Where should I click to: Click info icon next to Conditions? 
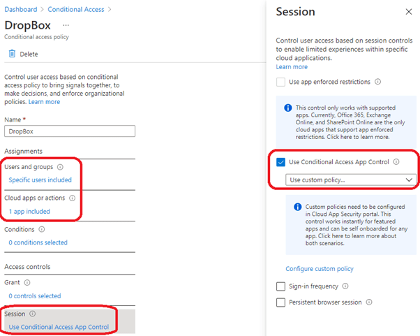click(x=42, y=229)
